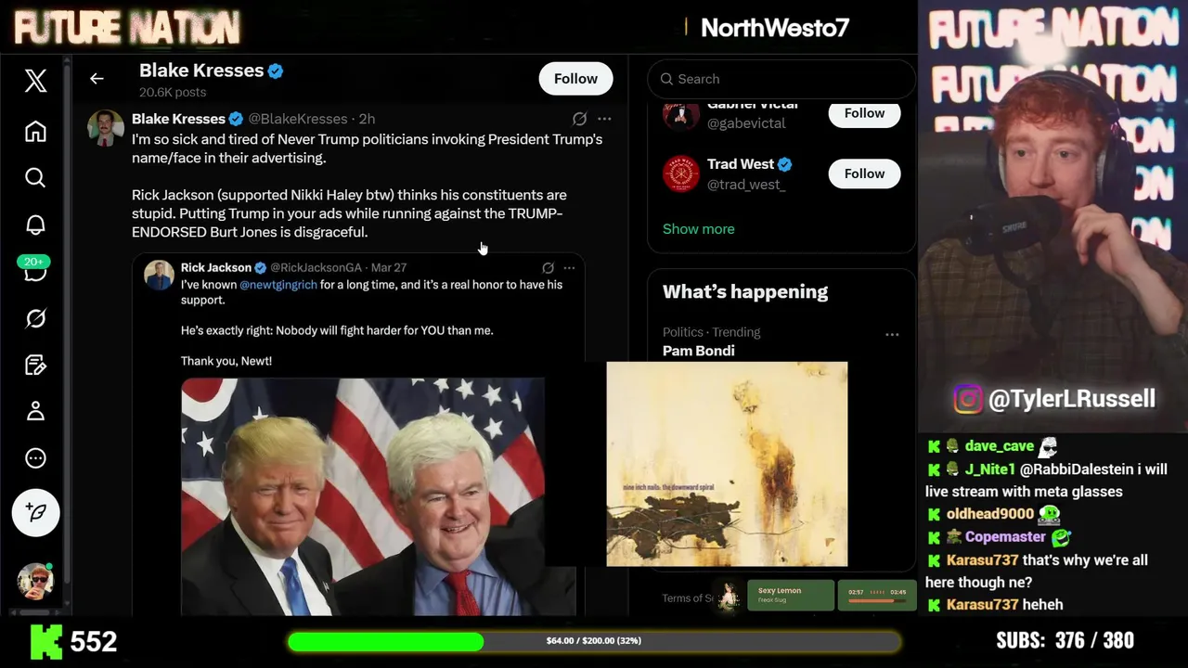Go back with the left arrow
This screenshot has width=1188, height=668.
tap(97, 79)
